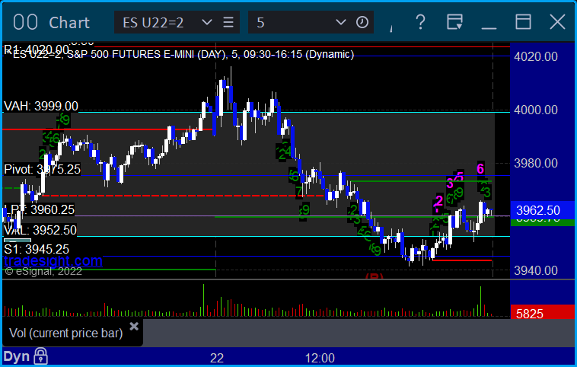
Task: Click the Dyn scaling label
Action: coord(17,356)
